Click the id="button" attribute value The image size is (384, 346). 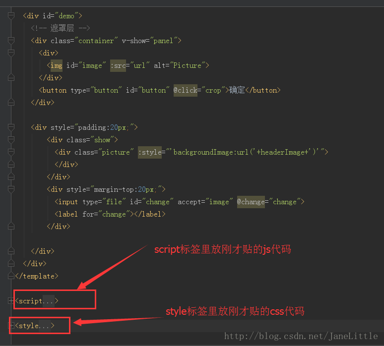click(x=154, y=90)
